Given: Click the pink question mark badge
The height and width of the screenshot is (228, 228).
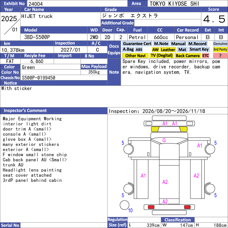Looking at the screenshot, I should (220, 56).
